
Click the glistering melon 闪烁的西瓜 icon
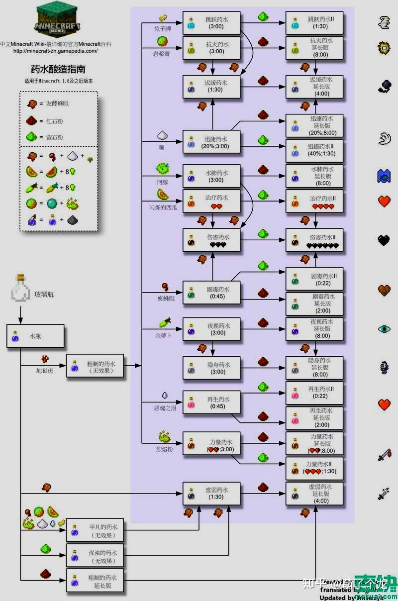[163, 194]
